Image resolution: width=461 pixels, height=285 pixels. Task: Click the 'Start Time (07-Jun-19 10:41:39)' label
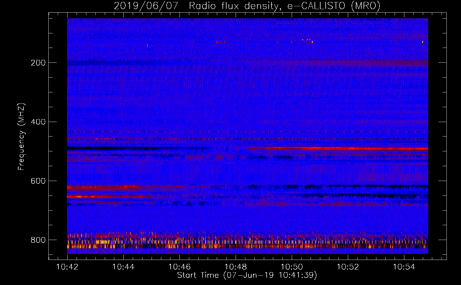tap(247, 275)
